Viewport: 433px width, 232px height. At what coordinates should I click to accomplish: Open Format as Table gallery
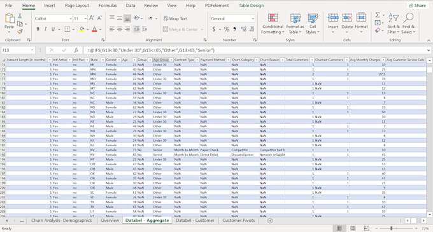[295, 24]
